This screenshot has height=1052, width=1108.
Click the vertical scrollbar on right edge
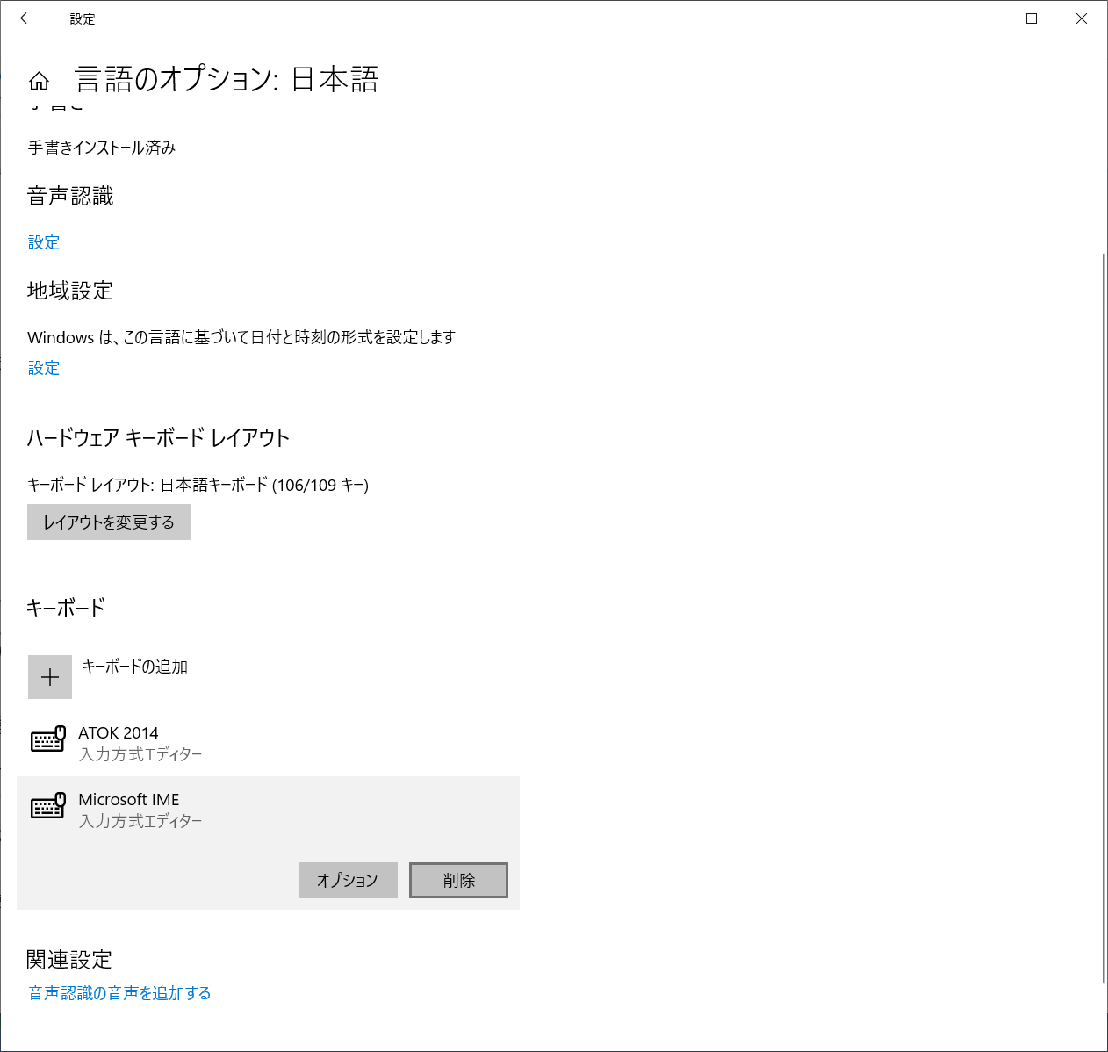tap(1104, 615)
